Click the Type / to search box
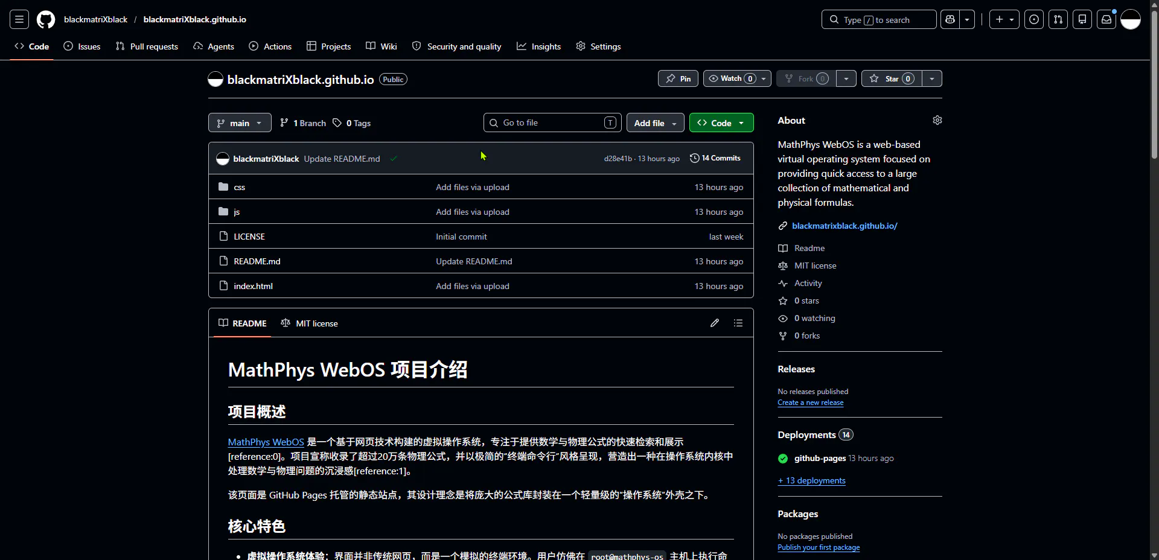This screenshot has height=560, width=1159. tap(879, 19)
